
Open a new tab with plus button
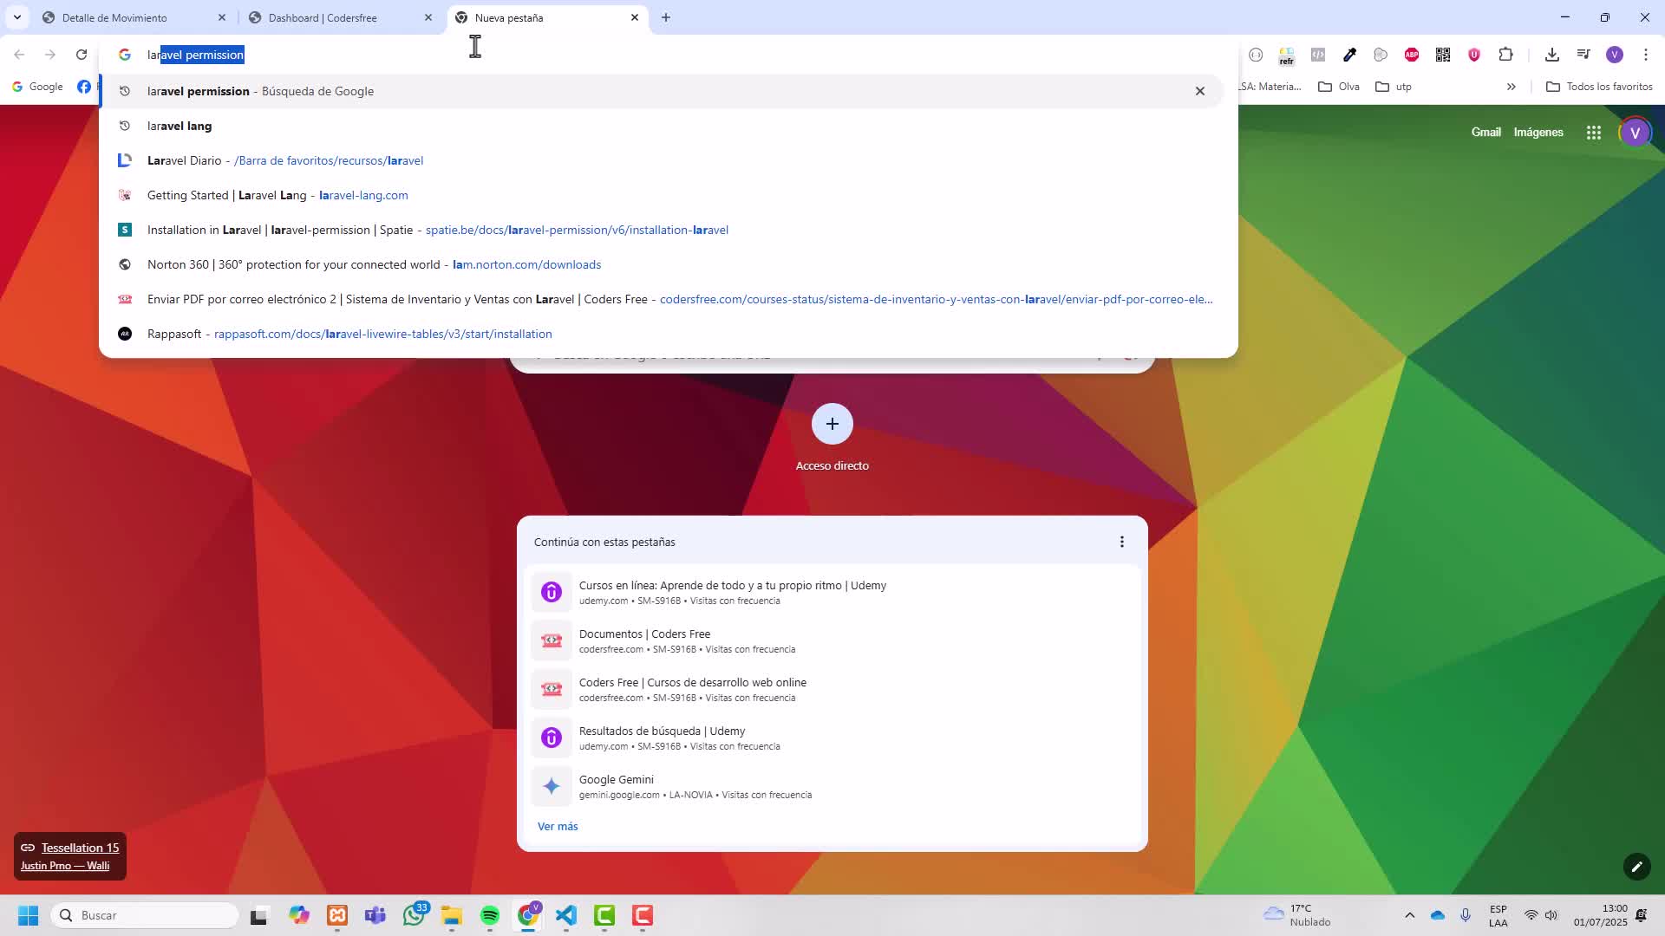pyautogui.click(x=666, y=17)
